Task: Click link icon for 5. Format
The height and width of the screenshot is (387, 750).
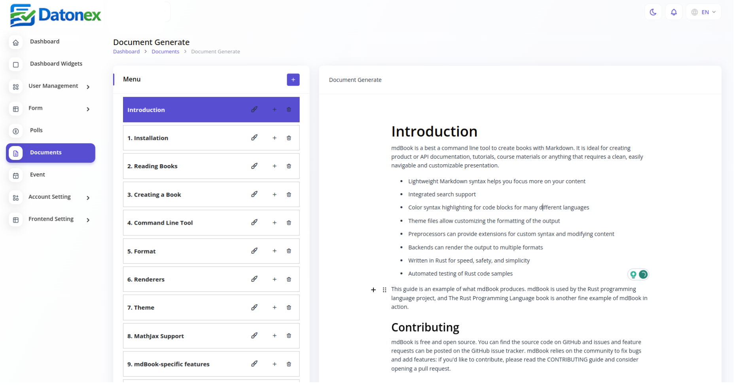Action: [254, 251]
